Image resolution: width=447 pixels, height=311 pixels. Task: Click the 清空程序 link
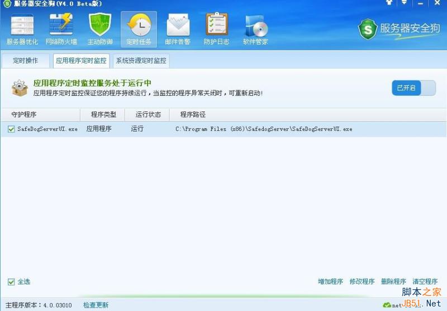pyautogui.click(x=425, y=281)
